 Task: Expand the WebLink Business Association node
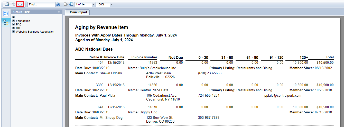[x=14, y=32]
